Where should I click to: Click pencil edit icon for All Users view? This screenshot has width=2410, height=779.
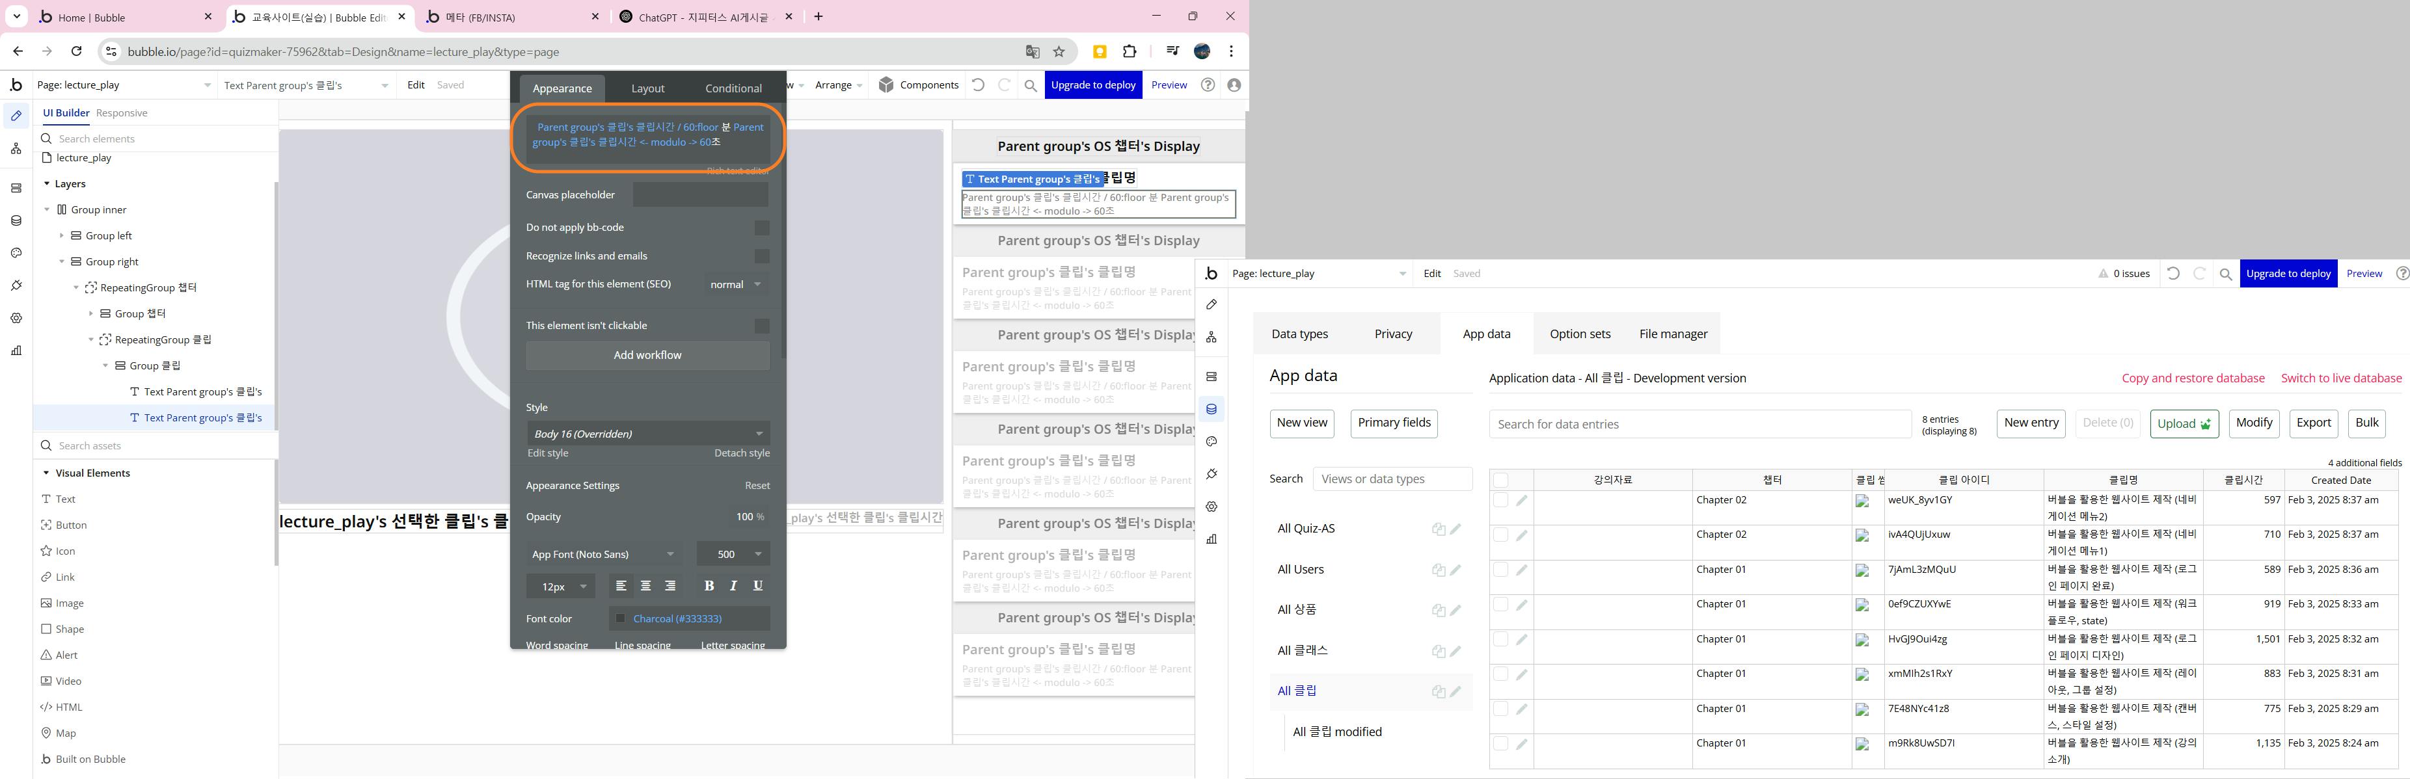[x=1455, y=570]
